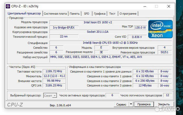Click the version text Вер. 2.06.0.x64

coord(60,105)
